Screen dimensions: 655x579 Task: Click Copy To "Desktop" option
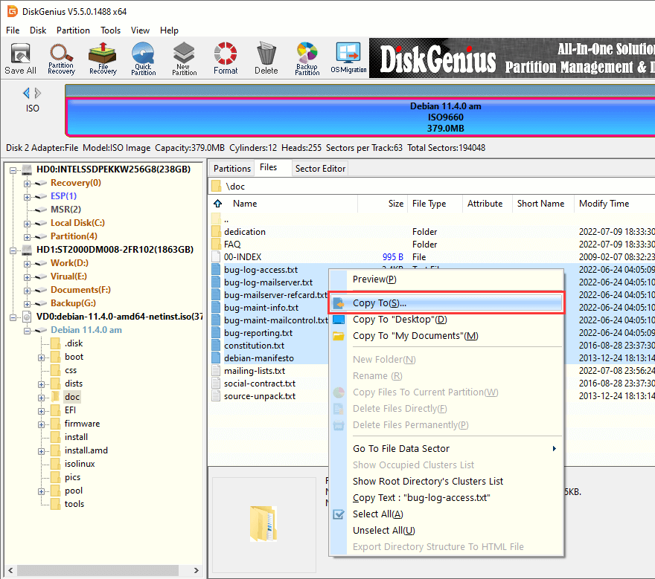coord(399,320)
